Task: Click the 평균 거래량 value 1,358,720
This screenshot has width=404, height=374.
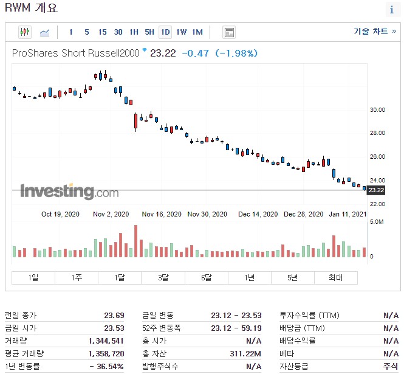Action: (x=106, y=353)
